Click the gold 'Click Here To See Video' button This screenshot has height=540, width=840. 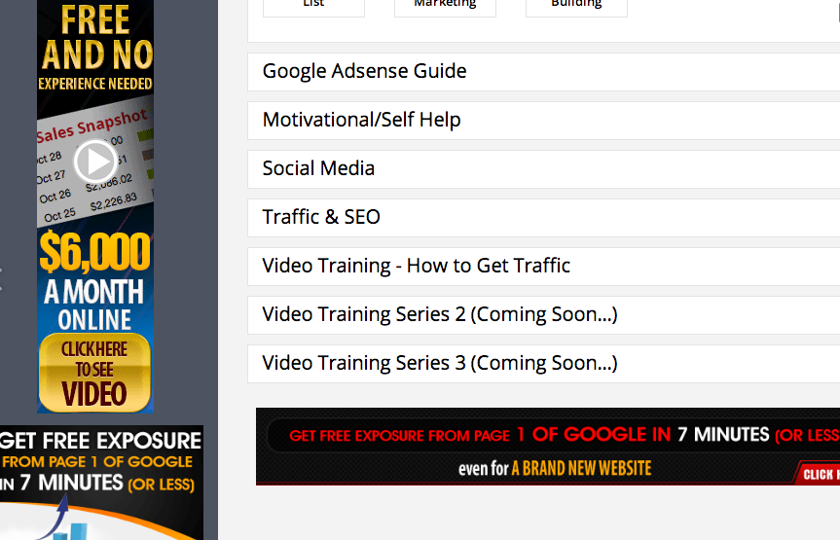(94, 373)
